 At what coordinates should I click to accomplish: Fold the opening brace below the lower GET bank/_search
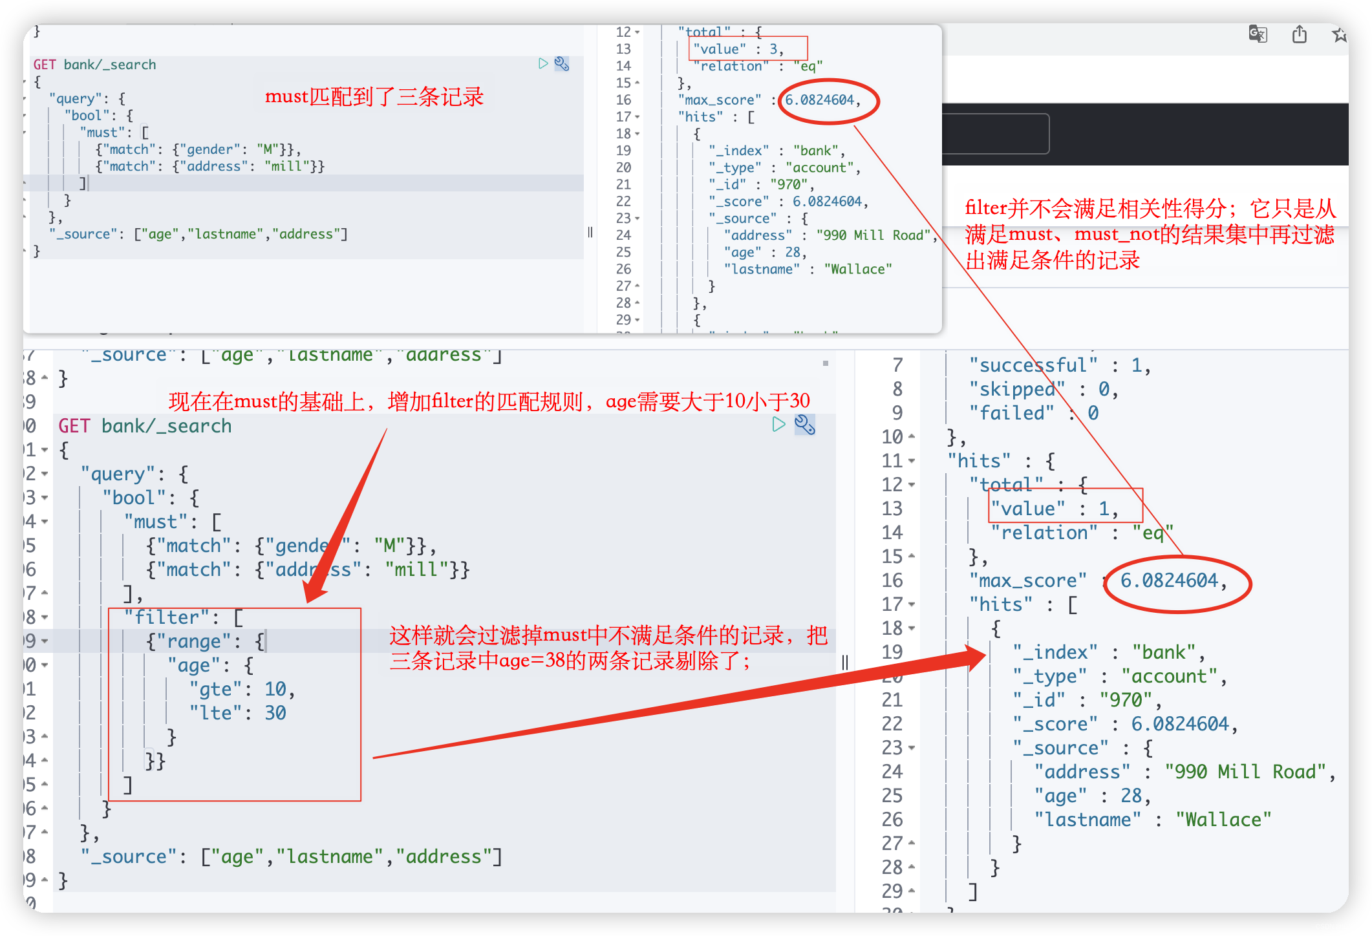coord(45,450)
